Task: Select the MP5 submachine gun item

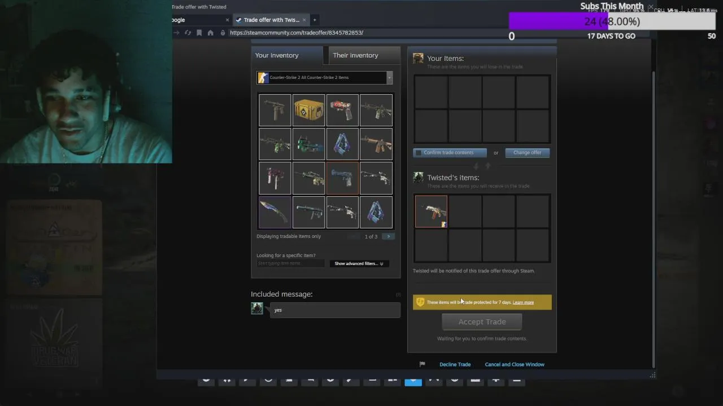Action: (x=308, y=211)
